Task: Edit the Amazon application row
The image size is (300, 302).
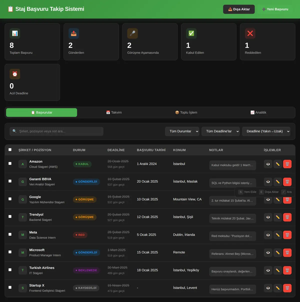Action: click(x=277, y=164)
